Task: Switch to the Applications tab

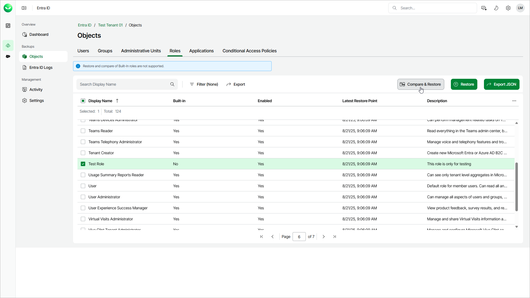Action: [x=201, y=51]
